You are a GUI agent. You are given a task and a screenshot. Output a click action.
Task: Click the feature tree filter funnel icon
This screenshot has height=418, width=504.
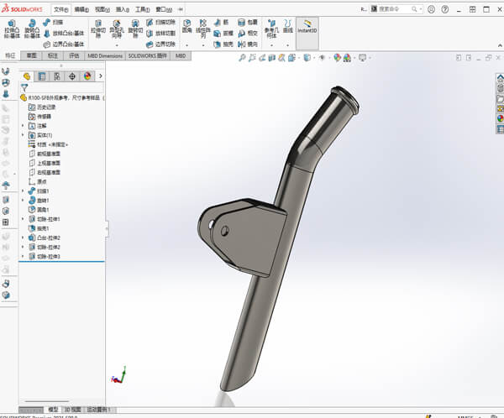pyautogui.click(x=24, y=87)
